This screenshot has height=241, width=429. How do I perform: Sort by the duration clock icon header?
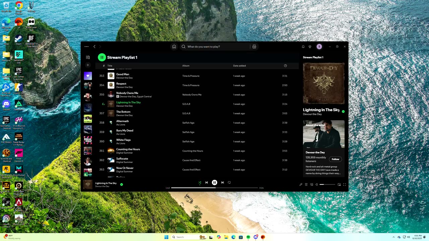(285, 66)
